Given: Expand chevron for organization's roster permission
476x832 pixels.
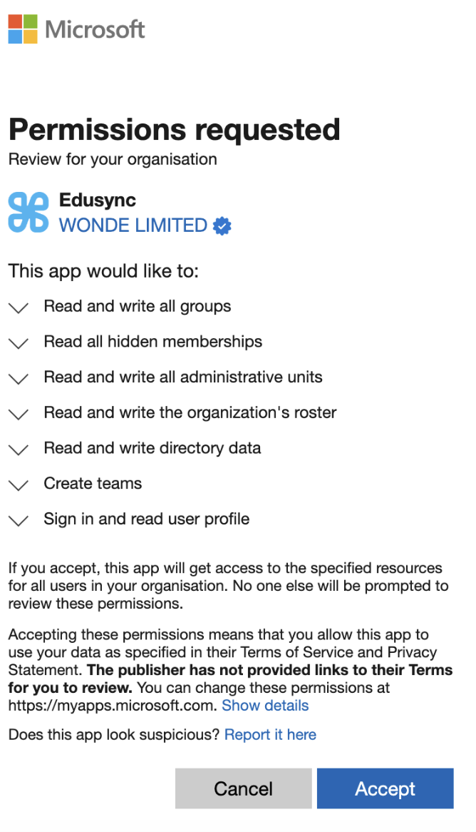Looking at the screenshot, I should pos(19,415).
